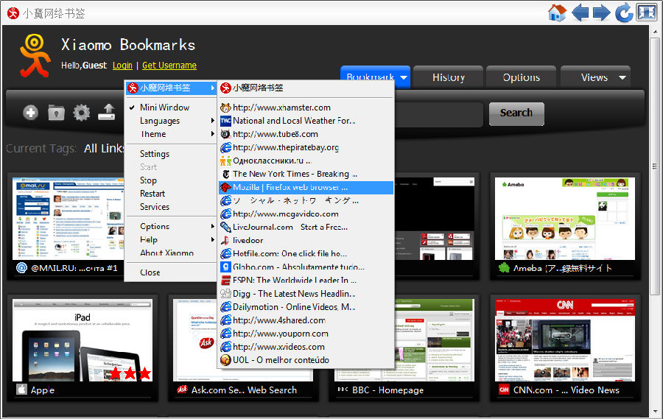The width and height of the screenshot is (663, 419).
Task: Open the Views tab dropdown arrow
Action: click(x=622, y=77)
